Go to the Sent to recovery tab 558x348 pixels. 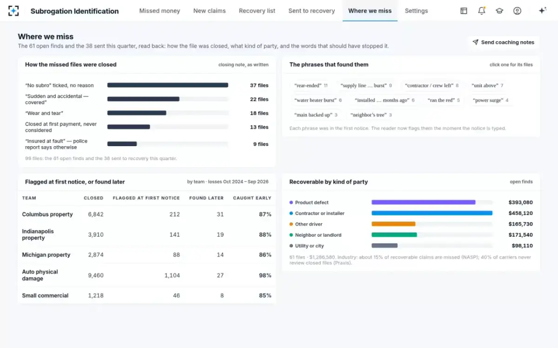pyautogui.click(x=312, y=11)
